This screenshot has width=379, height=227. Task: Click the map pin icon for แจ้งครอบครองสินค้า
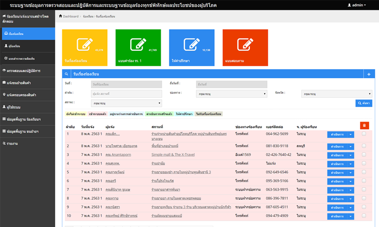pos(4,95)
